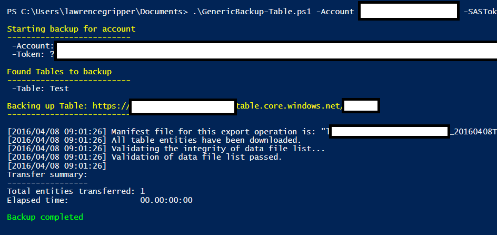Click the redacted table name after the URL
The width and height of the screenshot is (497, 235).
pyautogui.click(x=361, y=106)
